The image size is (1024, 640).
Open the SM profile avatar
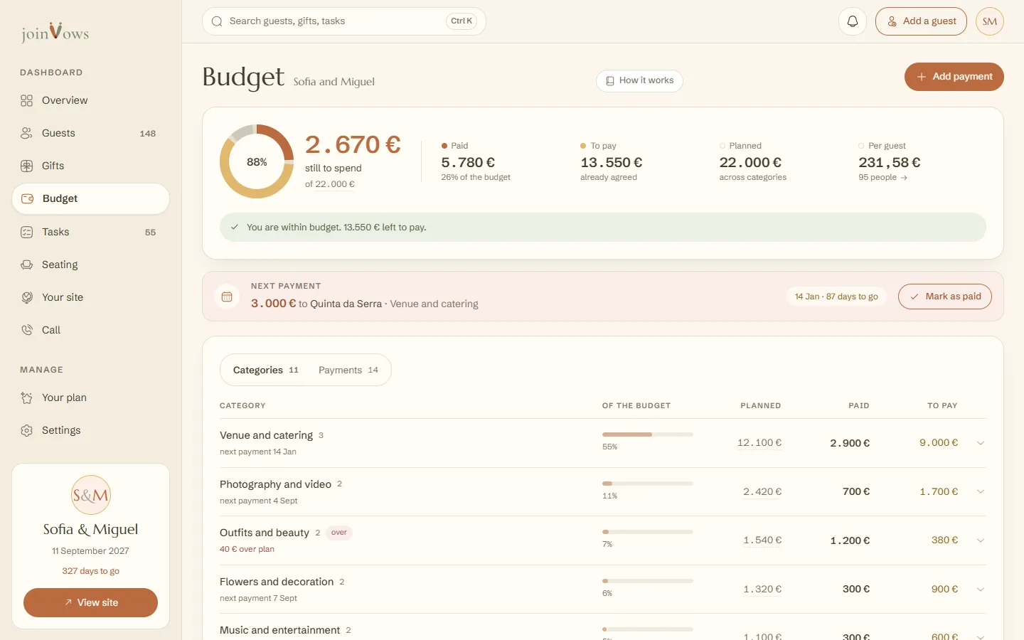click(990, 21)
